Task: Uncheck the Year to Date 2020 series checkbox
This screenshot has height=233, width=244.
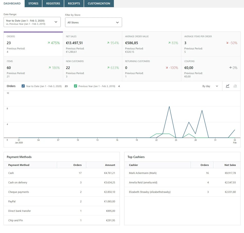Action: tap(23, 86)
